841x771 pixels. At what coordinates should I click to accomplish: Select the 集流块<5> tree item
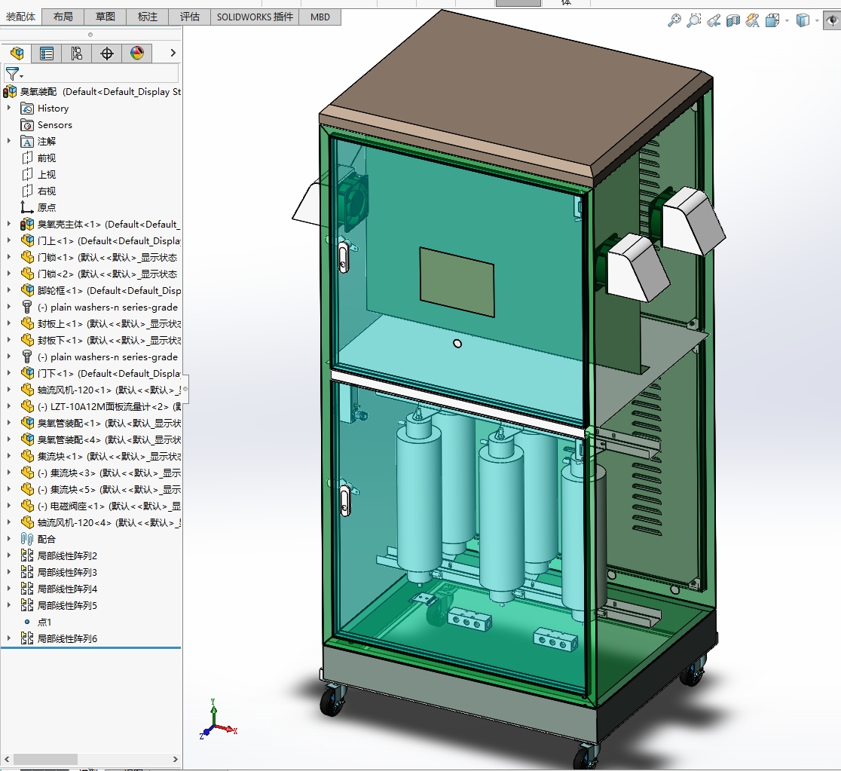click(x=109, y=490)
